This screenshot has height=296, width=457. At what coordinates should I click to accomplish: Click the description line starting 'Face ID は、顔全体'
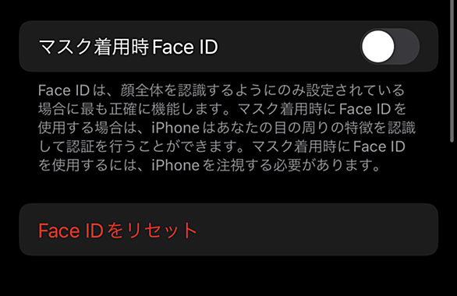point(221,90)
